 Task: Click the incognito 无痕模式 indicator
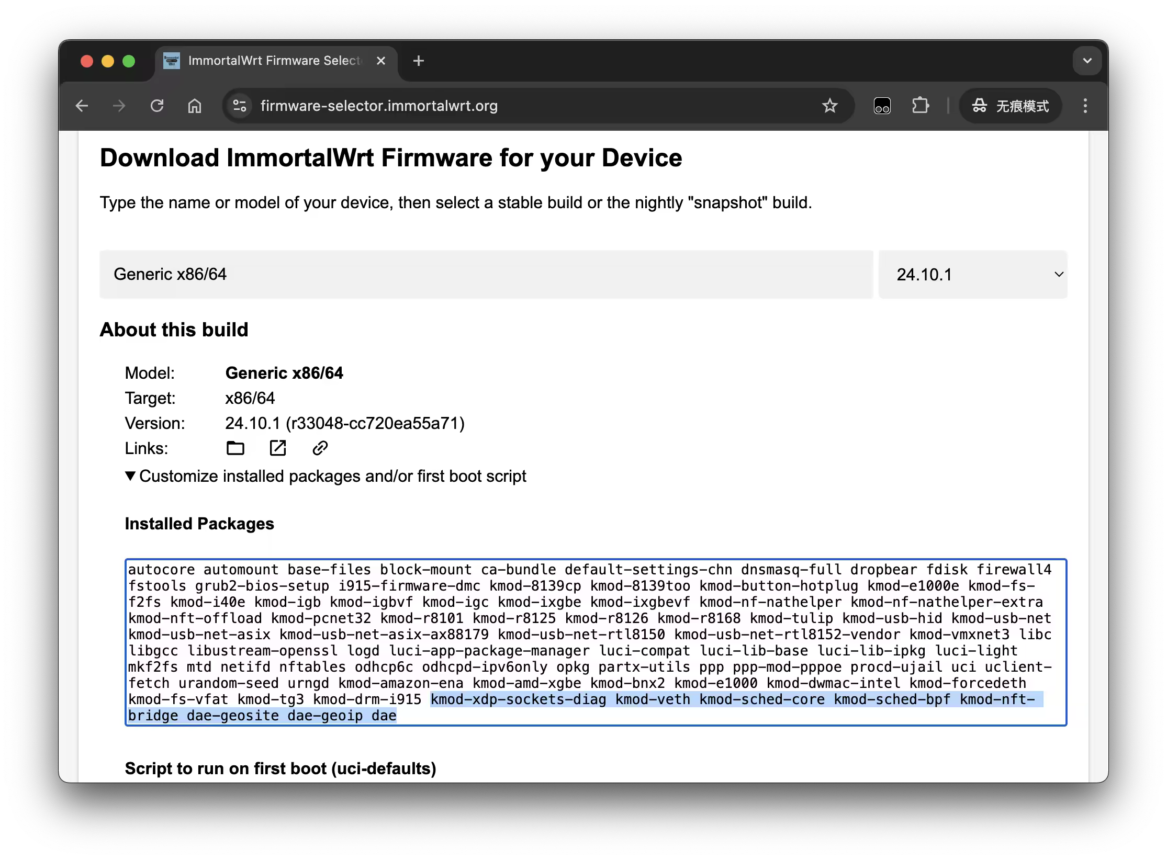pos(1010,106)
